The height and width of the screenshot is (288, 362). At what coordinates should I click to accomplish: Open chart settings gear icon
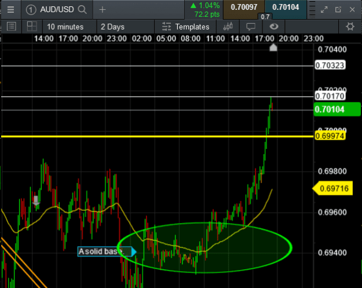350,27
